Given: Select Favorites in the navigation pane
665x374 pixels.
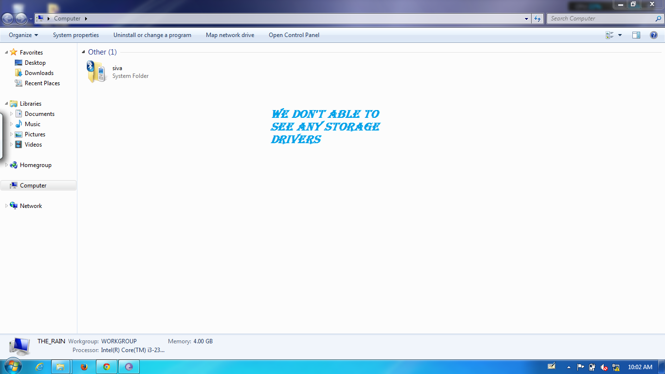Looking at the screenshot, I should [31, 53].
